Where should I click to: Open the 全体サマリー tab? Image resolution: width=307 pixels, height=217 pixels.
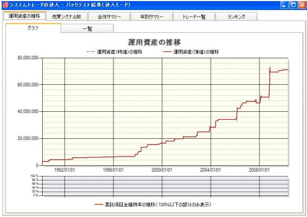click(x=109, y=17)
